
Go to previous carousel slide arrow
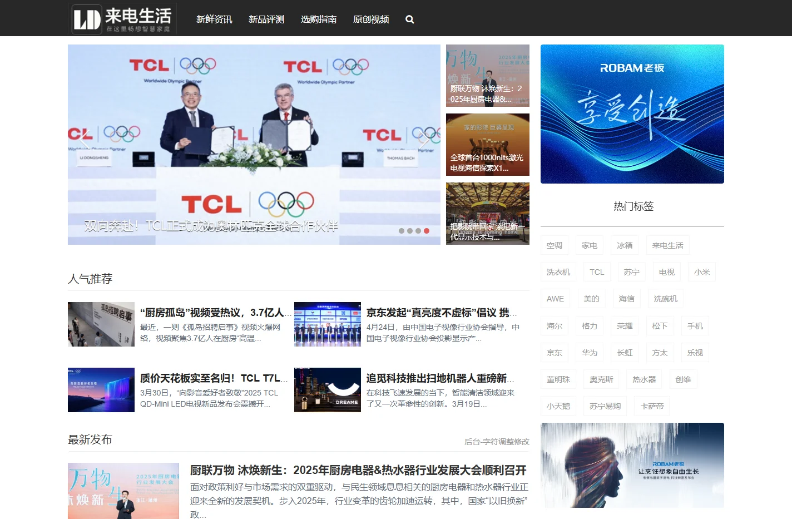coord(83,140)
